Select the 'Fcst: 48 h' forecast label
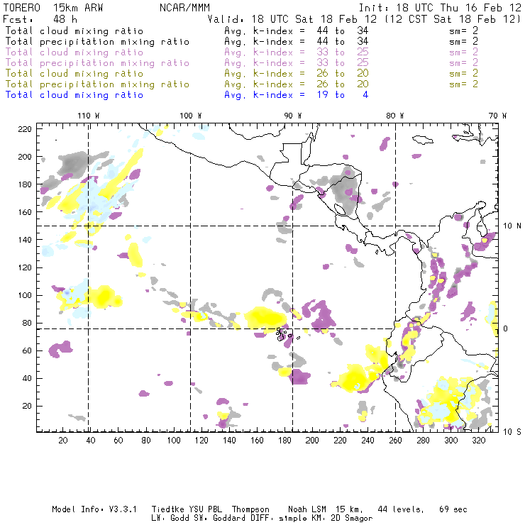Viewport: 525px width, 525px height. [x=40, y=19]
